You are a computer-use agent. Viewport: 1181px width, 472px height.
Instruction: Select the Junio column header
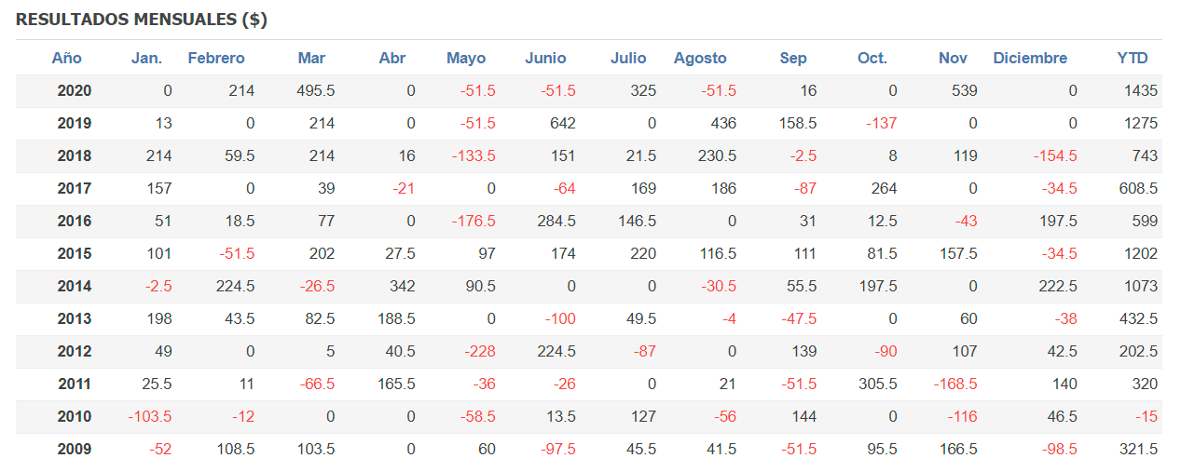[x=545, y=58]
